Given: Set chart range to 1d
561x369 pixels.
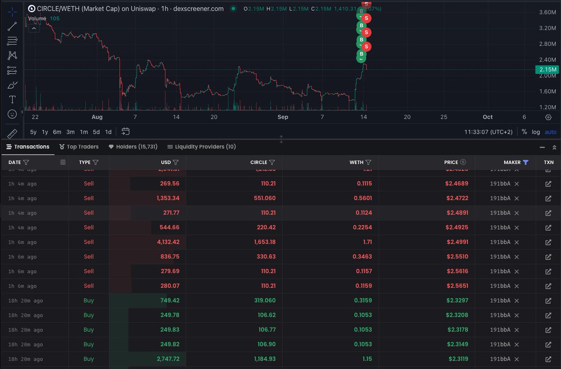Looking at the screenshot, I should [108, 132].
